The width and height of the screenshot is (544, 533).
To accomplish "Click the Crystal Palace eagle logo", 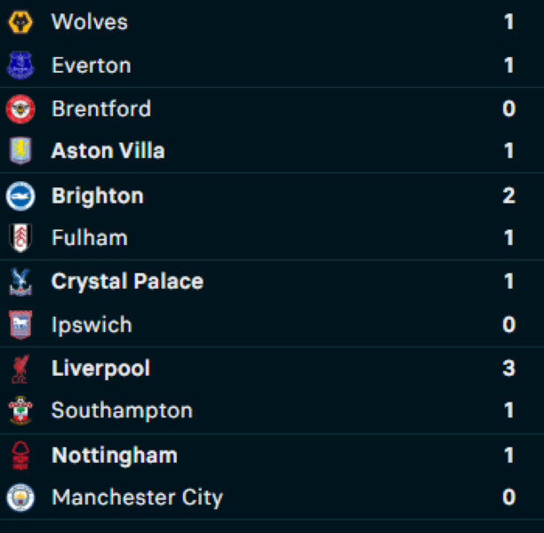I will 20,282.
